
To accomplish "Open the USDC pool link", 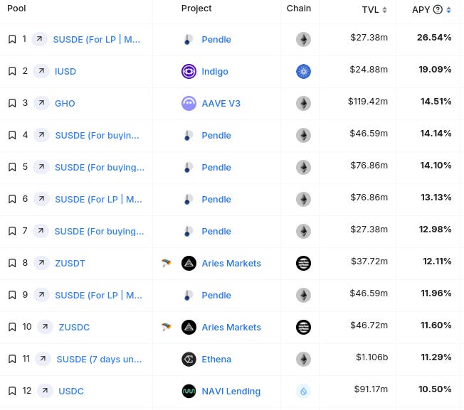I will coord(71,391).
